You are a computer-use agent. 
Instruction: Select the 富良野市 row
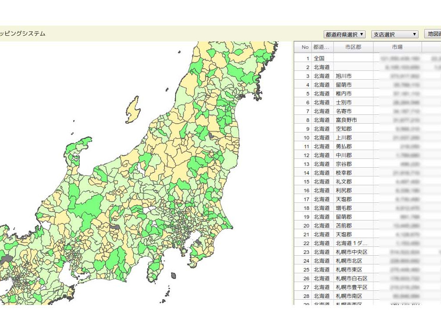367,120
